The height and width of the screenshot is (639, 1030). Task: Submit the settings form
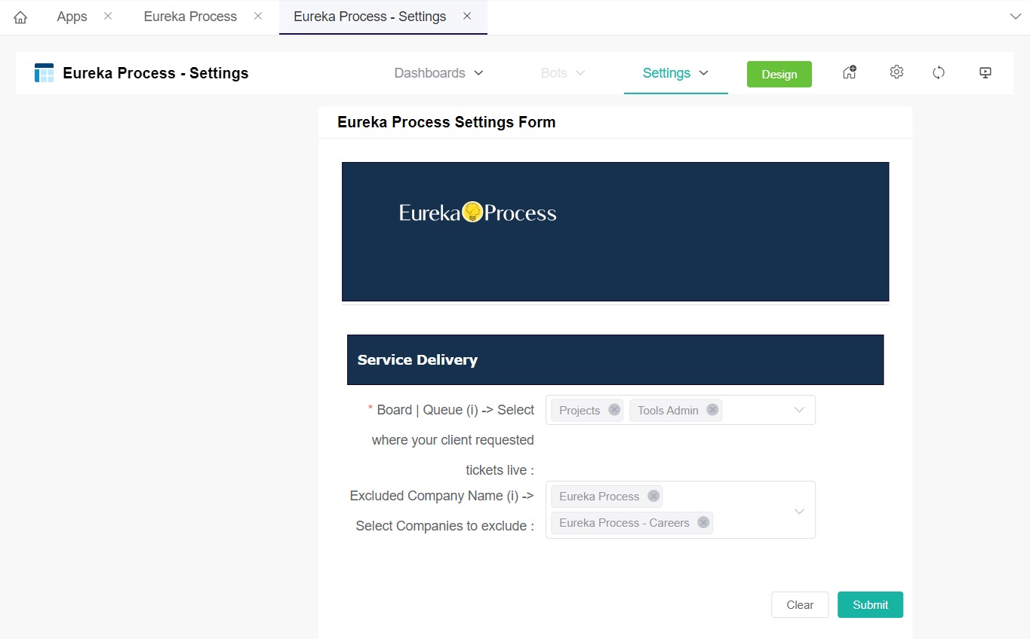pos(869,604)
